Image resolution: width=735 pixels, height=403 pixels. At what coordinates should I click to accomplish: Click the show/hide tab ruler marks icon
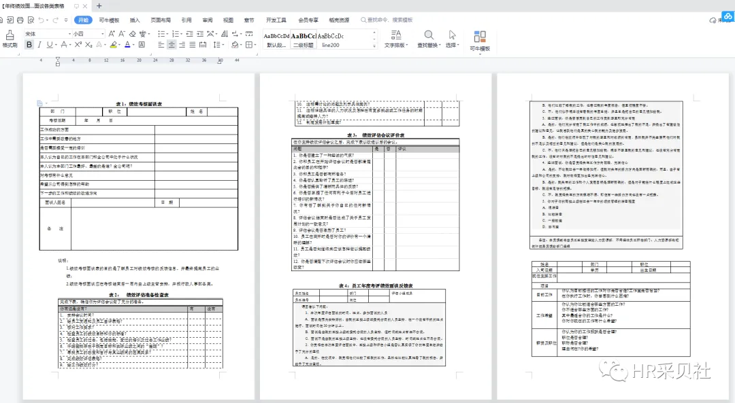tap(249, 34)
